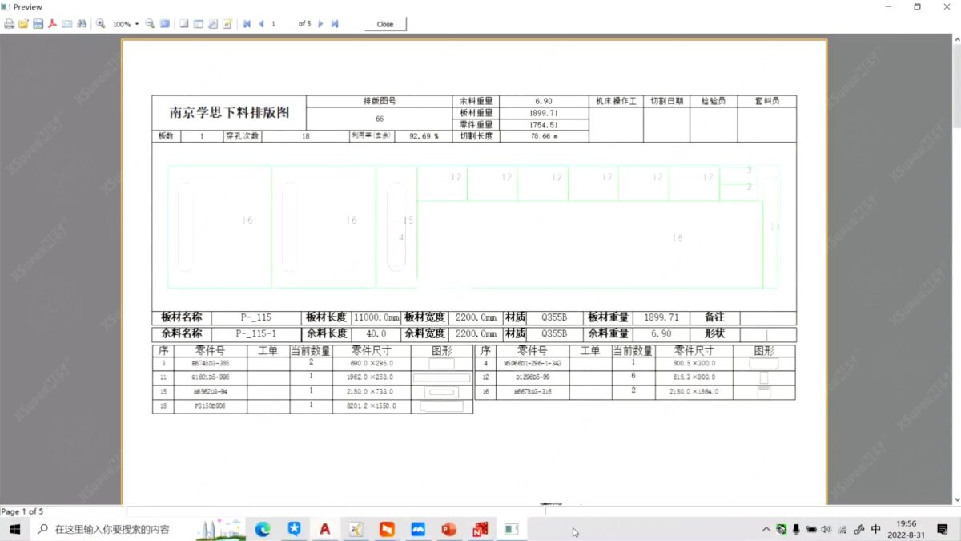Screen dimensions: 961x541
Task: Expand the 100% zoom dropdown
Action: (x=137, y=24)
